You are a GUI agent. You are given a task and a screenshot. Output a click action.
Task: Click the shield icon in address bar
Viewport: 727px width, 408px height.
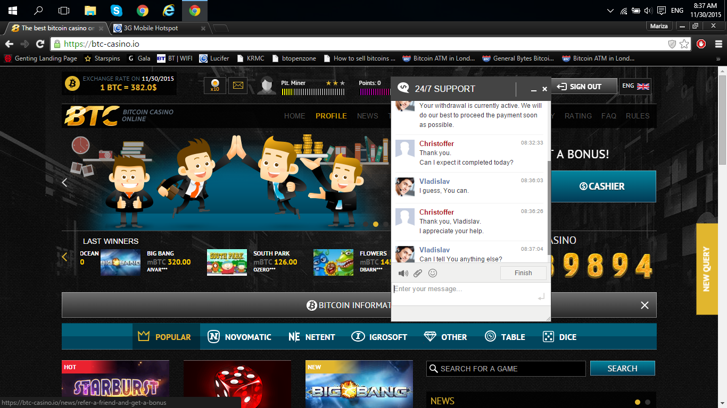point(672,44)
